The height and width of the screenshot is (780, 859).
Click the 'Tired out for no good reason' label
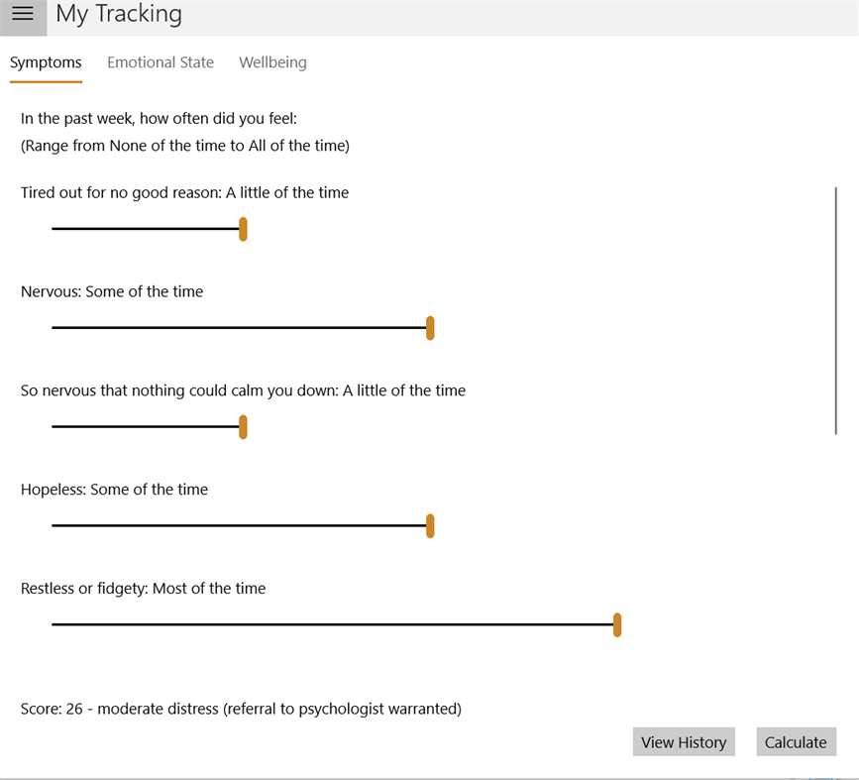[184, 192]
